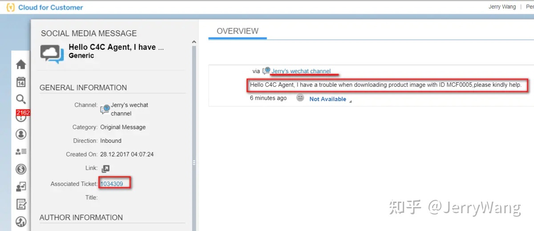534x231 pixels.
Task: Switch to the OVERVIEW tab
Action: pos(237,31)
